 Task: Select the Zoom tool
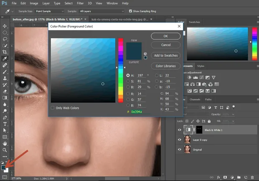tap(5, 150)
